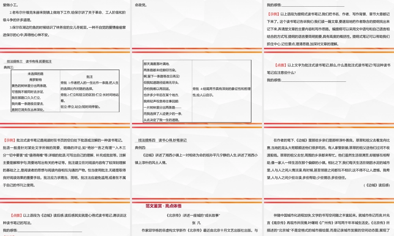
Task: Click the red 【点拨】 tag before 以上语段为《边城》读后感
Action: [16, 215]
